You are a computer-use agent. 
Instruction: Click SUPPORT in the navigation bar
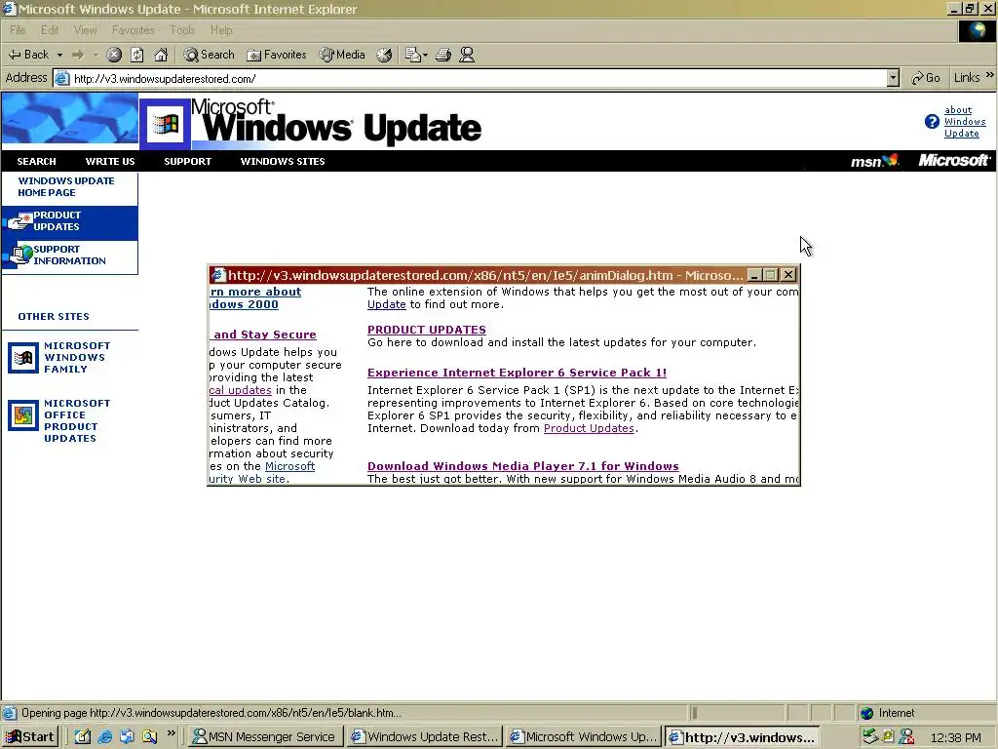click(188, 162)
